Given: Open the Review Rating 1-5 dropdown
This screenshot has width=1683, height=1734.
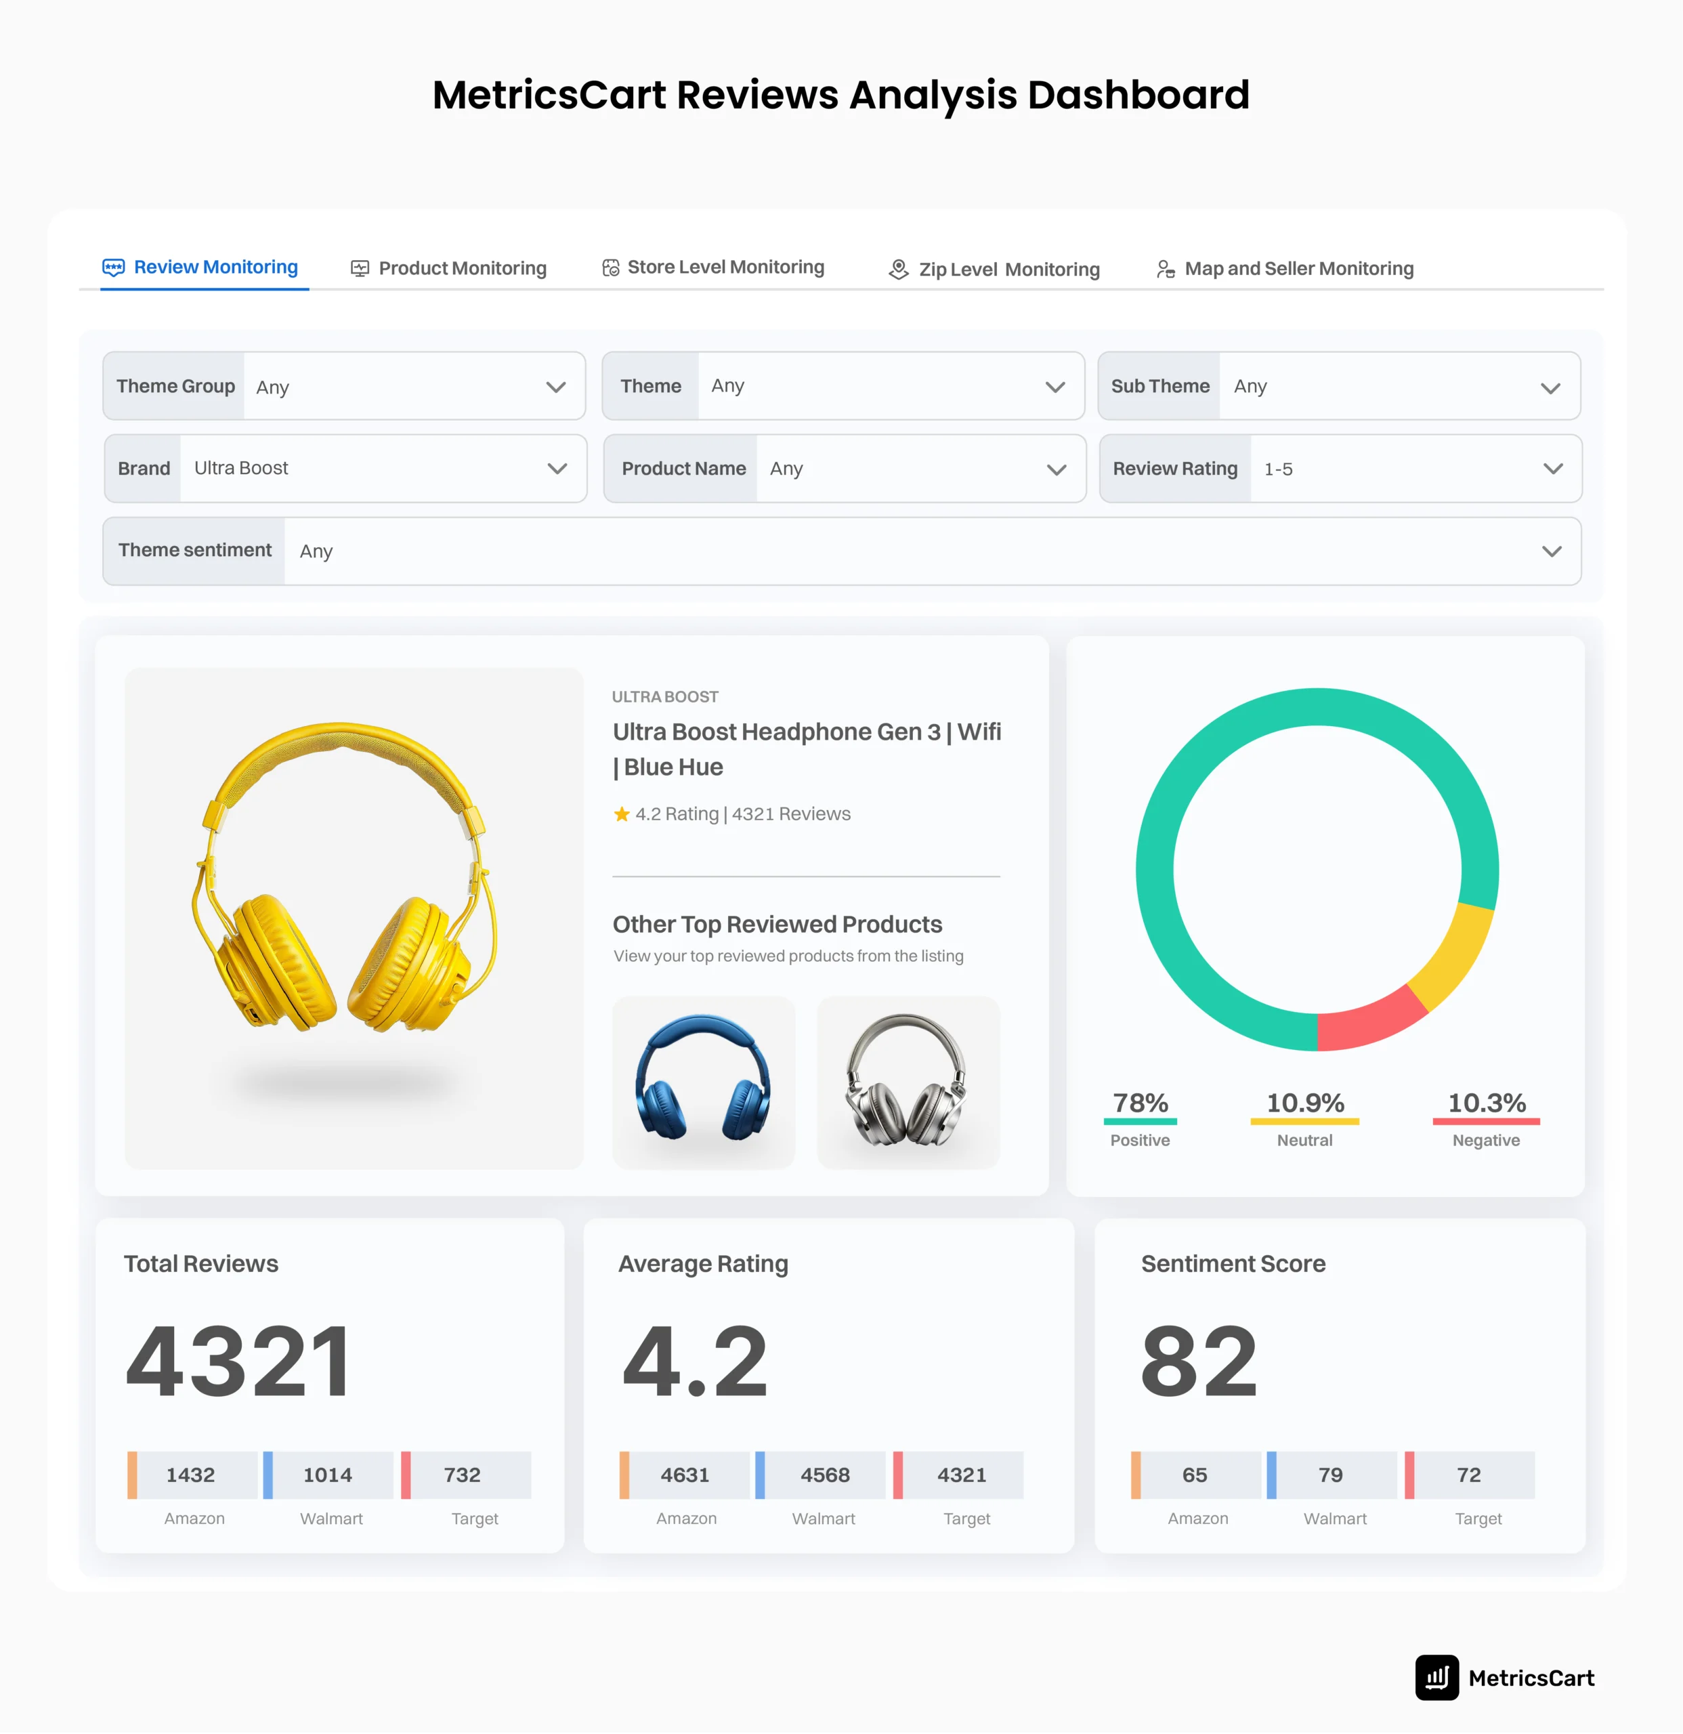Looking at the screenshot, I should [1341, 468].
